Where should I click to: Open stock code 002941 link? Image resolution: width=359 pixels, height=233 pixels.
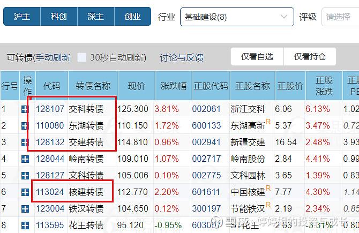pos(206,142)
